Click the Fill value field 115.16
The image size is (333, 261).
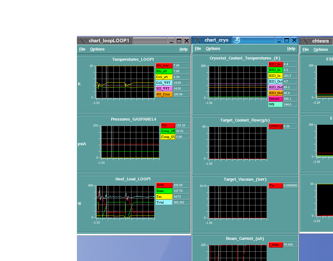[x=182, y=125]
